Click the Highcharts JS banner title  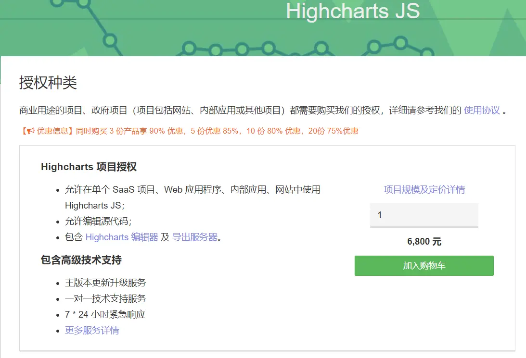(x=353, y=11)
